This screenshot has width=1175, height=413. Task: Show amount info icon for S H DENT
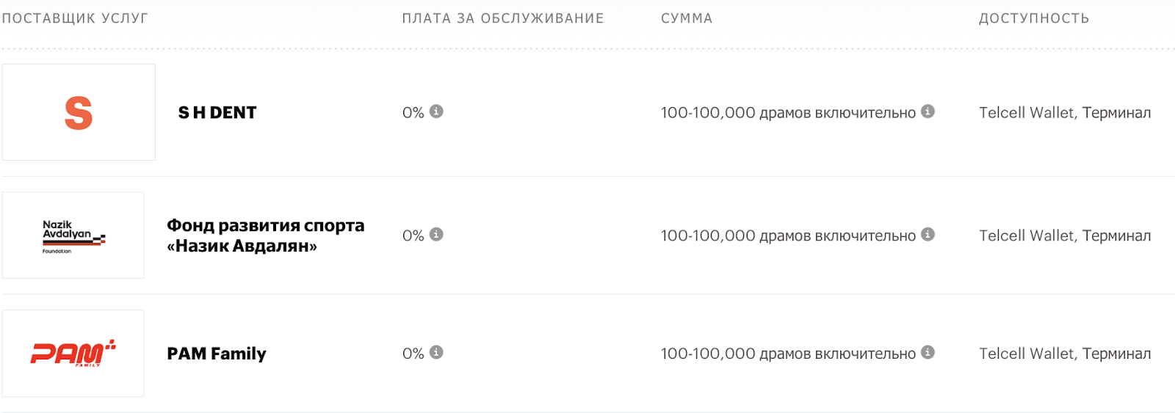click(928, 112)
